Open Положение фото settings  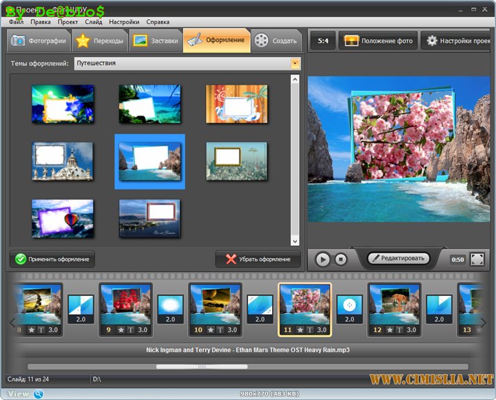pos(378,41)
